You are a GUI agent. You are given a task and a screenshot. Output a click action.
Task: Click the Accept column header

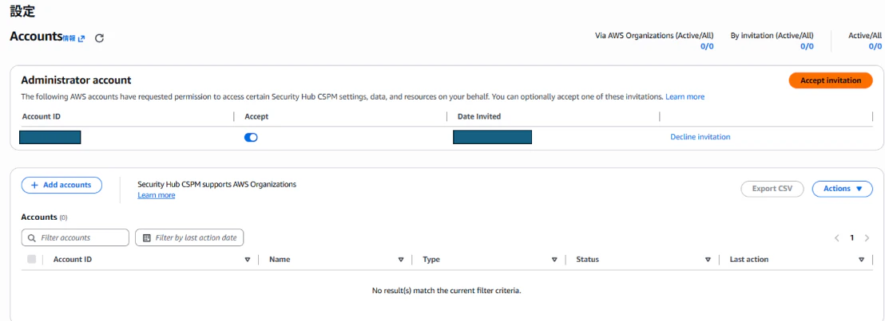(x=257, y=116)
